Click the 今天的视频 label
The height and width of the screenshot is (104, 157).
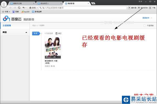[49, 33]
